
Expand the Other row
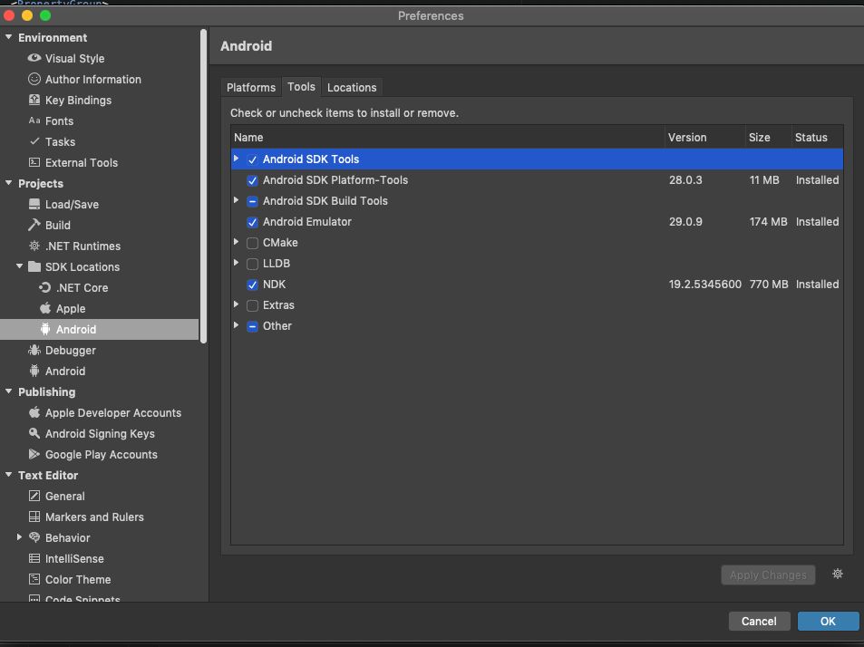coord(237,325)
